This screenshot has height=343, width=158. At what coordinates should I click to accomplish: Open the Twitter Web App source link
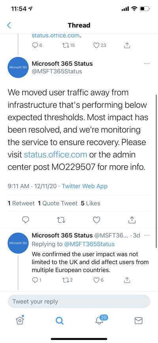[85, 186]
